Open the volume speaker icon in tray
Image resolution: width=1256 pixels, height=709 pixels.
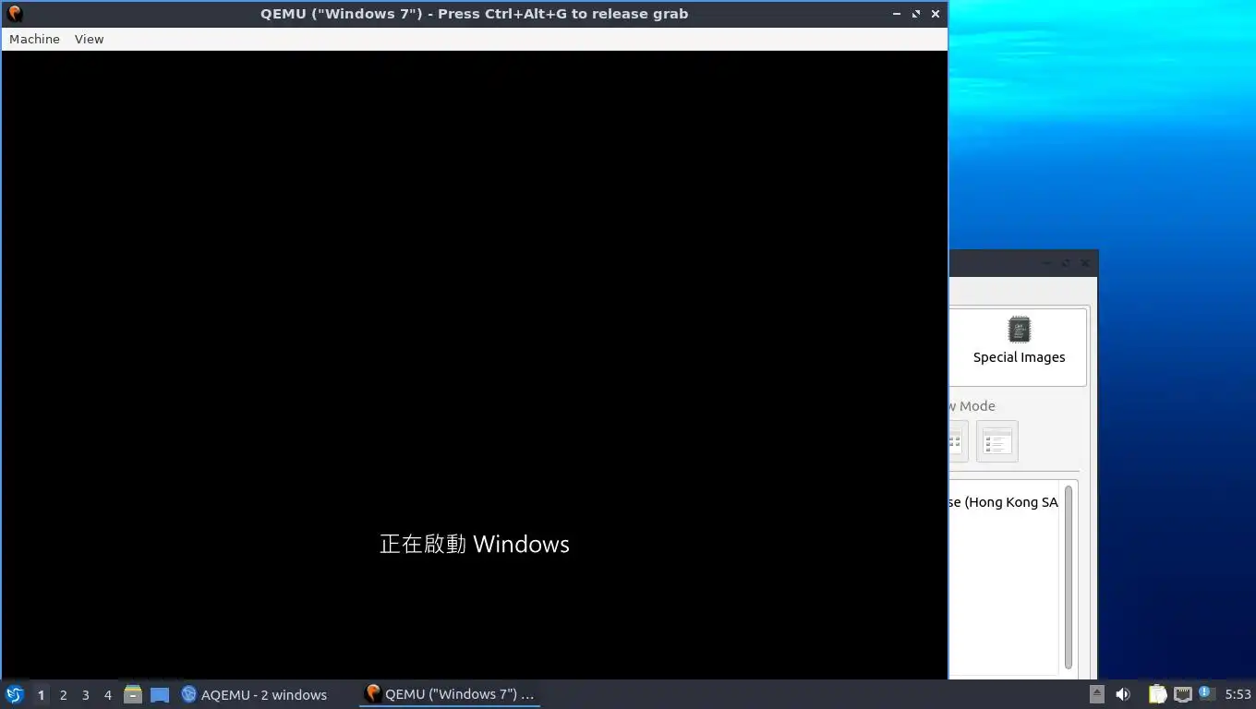pyautogui.click(x=1123, y=694)
